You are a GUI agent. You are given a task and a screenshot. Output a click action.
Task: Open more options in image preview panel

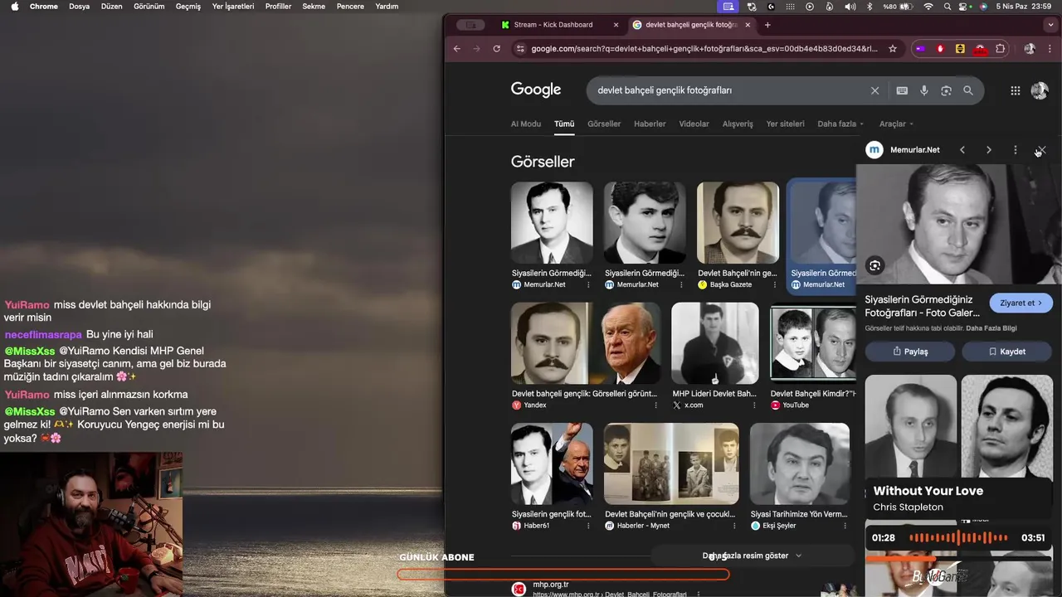[1016, 150]
